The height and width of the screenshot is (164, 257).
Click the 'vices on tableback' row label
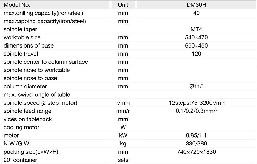tap(28, 119)
